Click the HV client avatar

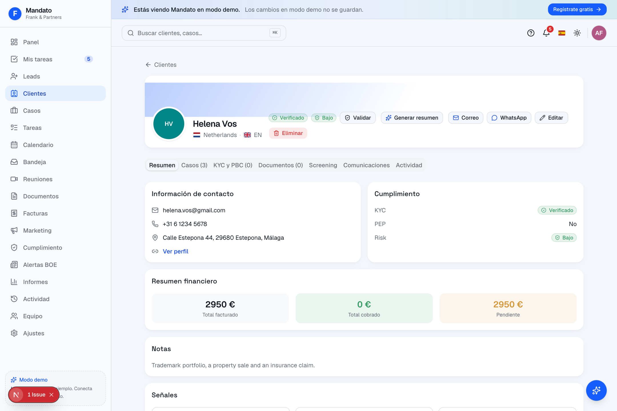[169, 124]
